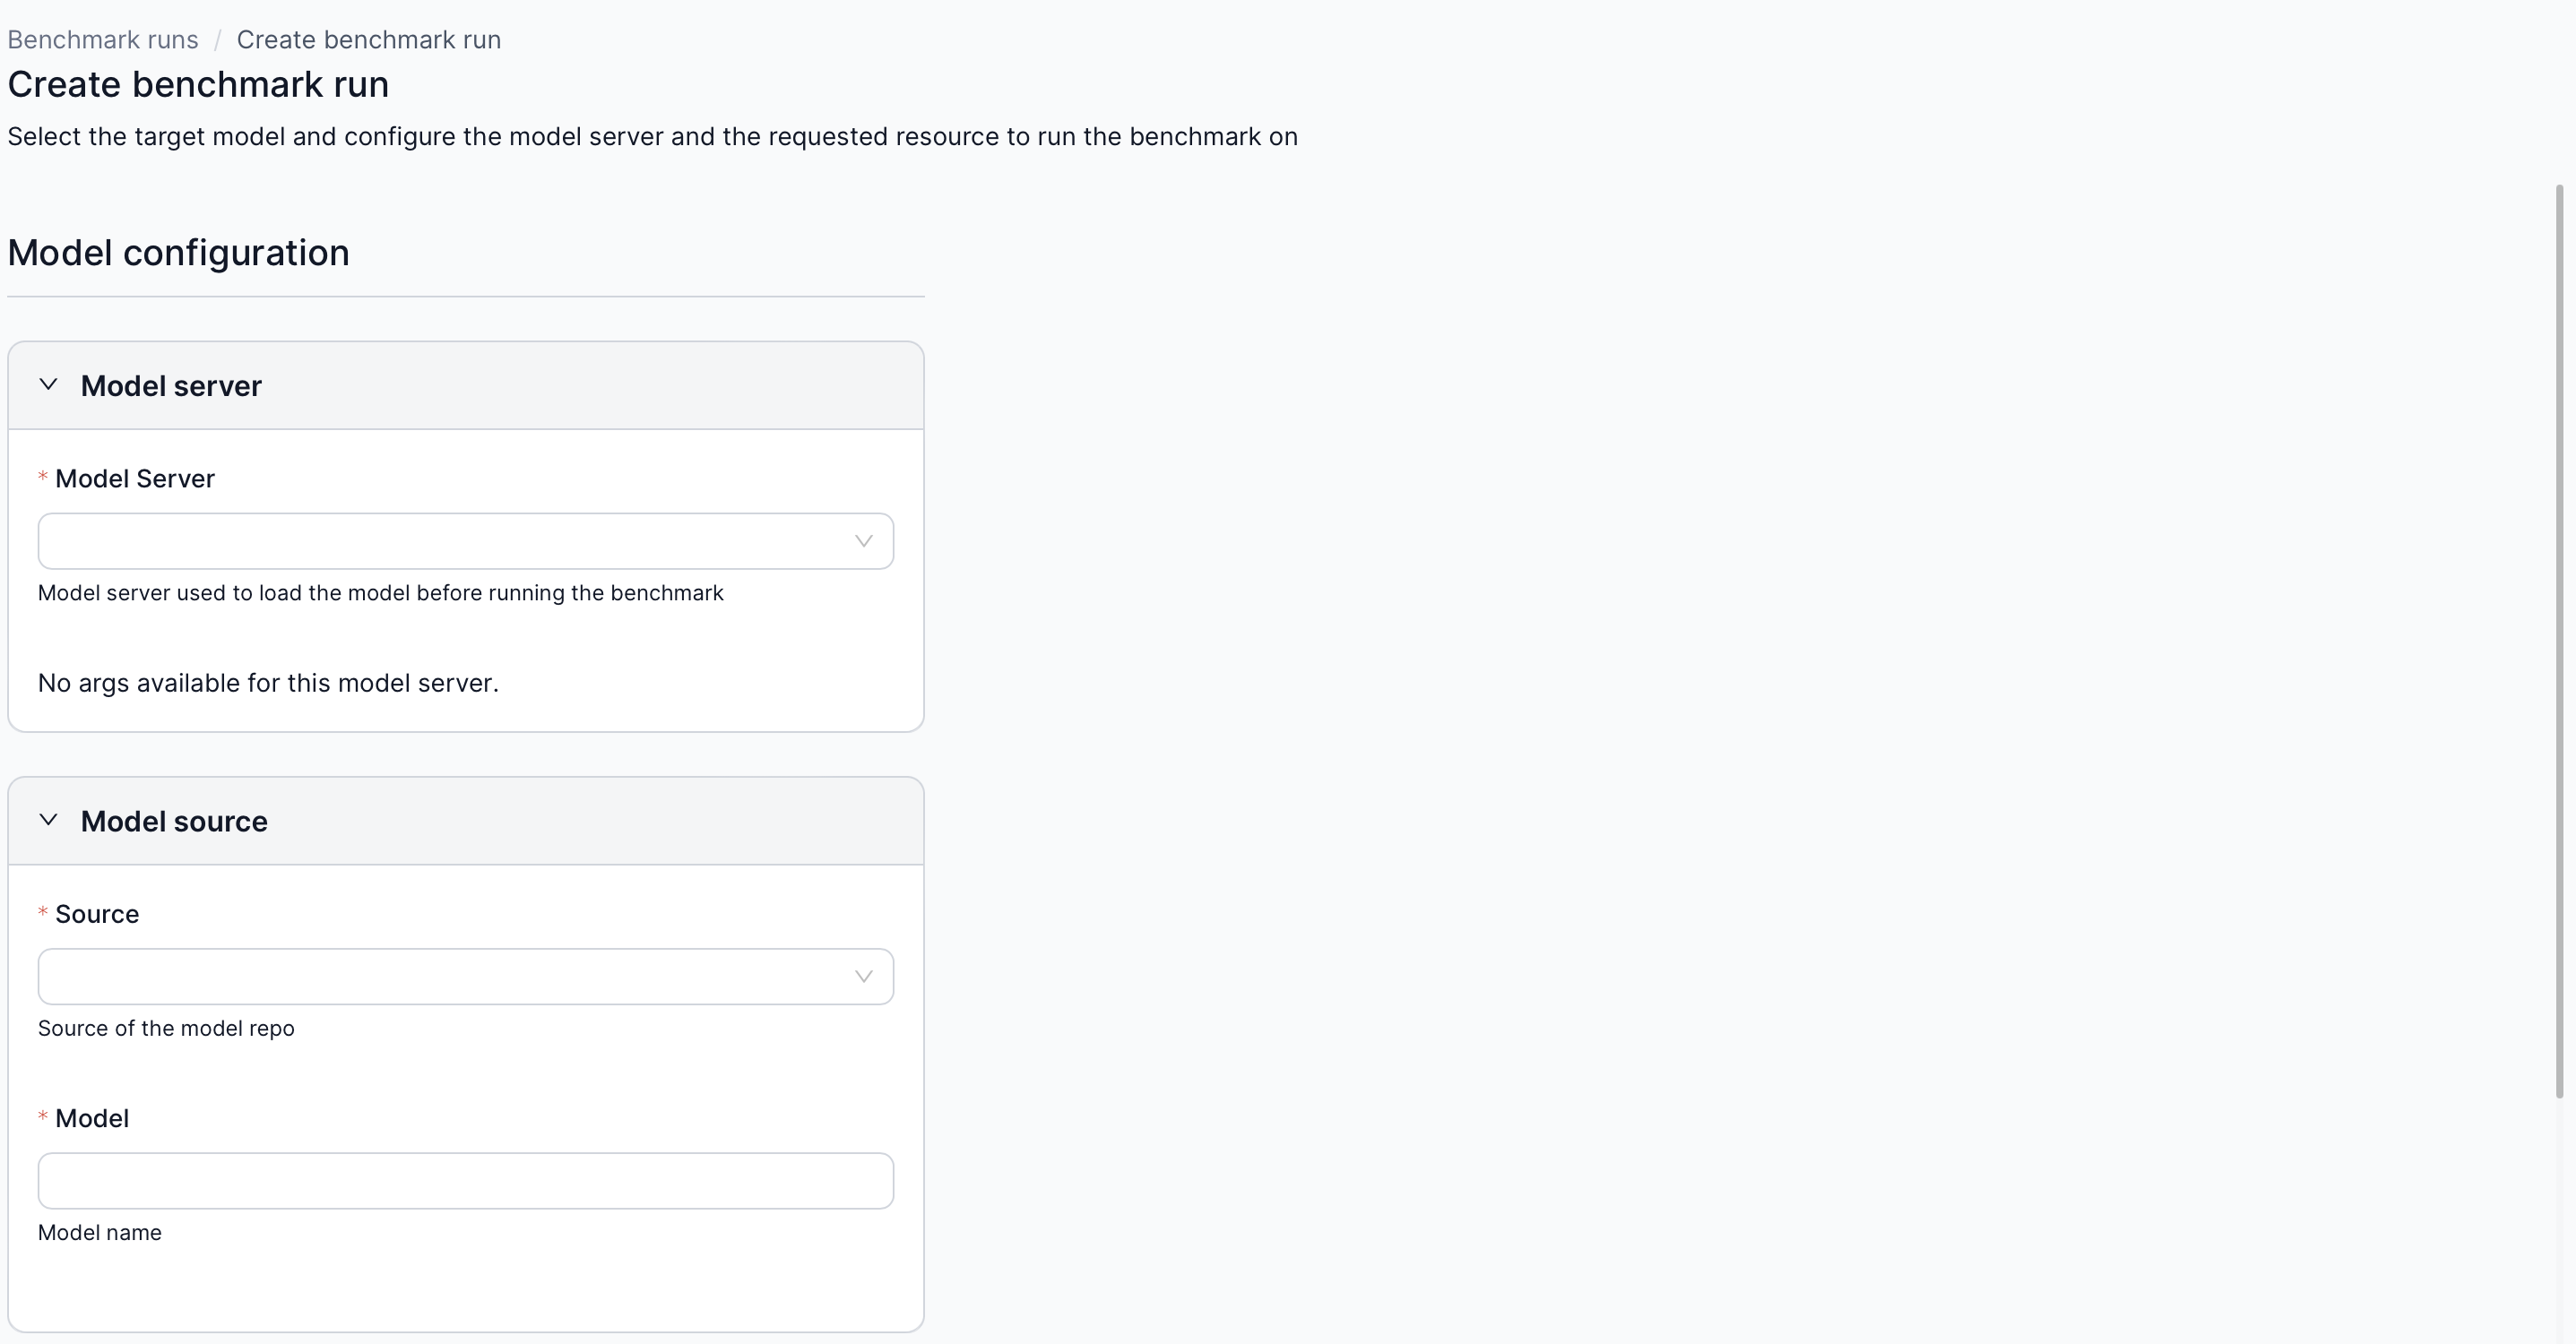Viewport: 2576px width, 1344px height.
Task: Click the "Source of the model repo" hint
Action: click(x=166, y=1028)
